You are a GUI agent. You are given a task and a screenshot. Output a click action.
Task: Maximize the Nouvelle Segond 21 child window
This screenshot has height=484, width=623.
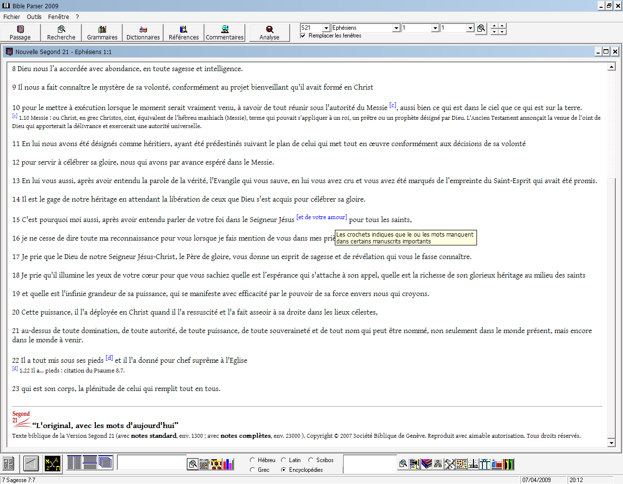pos(606,52)
